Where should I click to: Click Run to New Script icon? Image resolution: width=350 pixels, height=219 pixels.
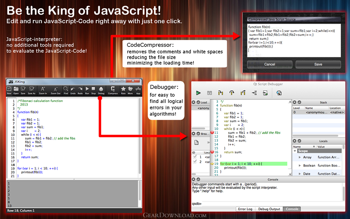(265, 93)
